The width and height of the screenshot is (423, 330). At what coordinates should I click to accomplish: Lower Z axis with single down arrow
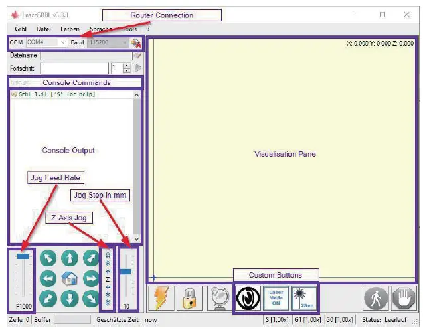click(108, 287)
